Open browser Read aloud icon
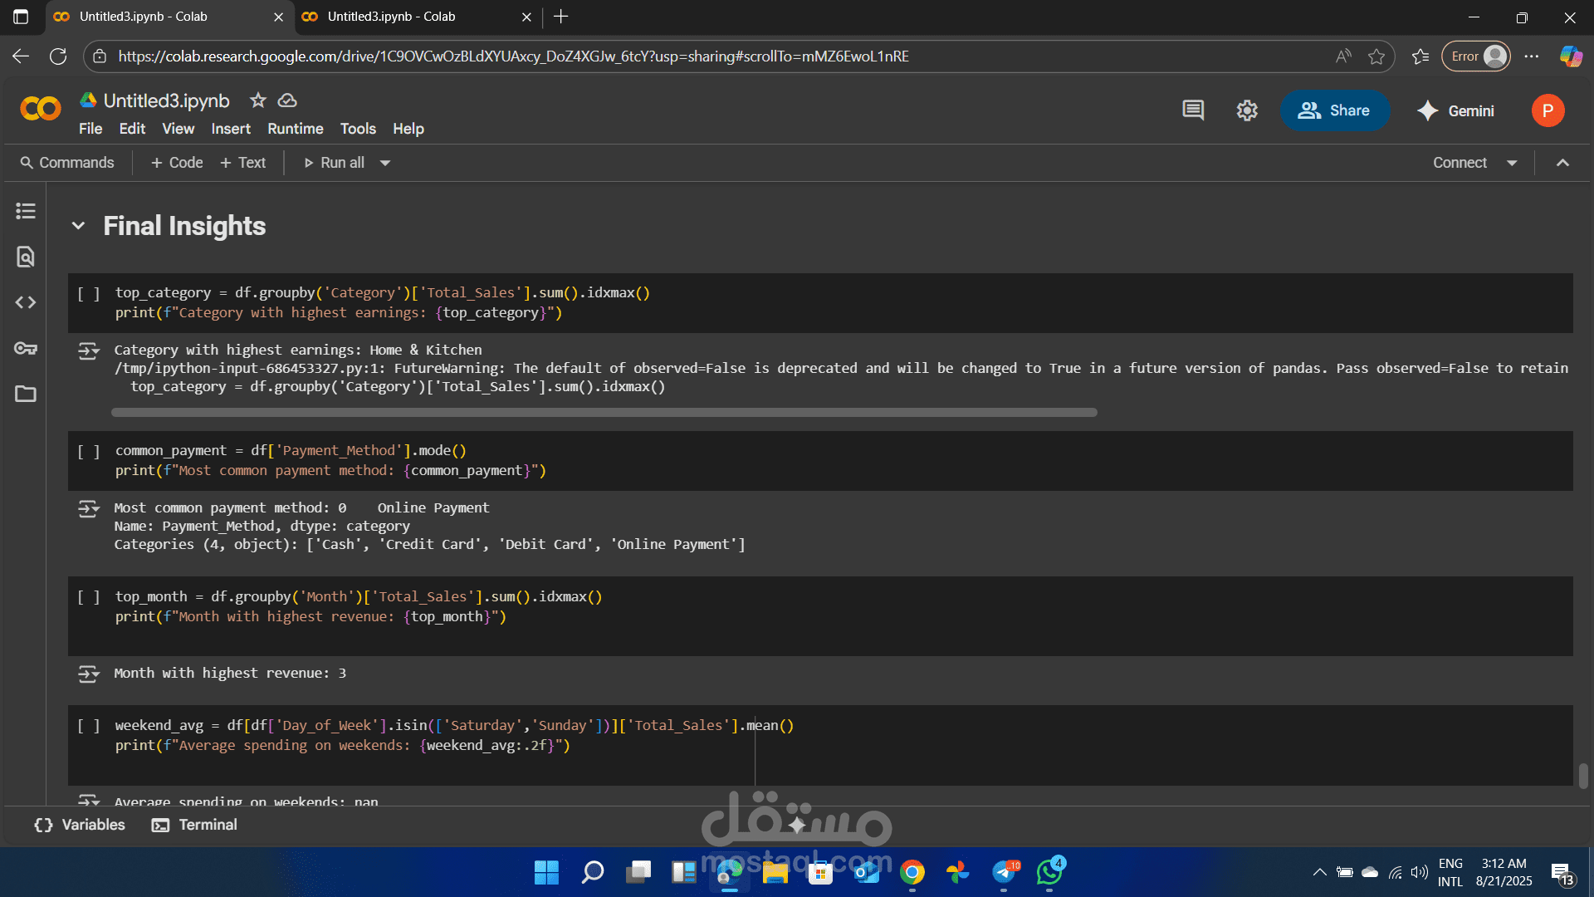This screenshot has height=897, width=1594. coord(1343,56)
